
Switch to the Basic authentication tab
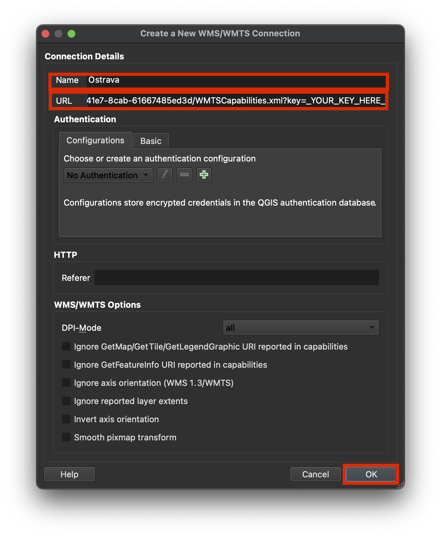pyautogui.click(x=151, y=141)
